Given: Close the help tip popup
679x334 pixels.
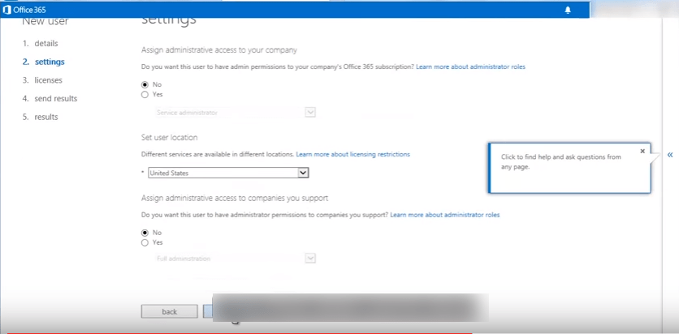Looking at the screenshot, I should 642,151.
